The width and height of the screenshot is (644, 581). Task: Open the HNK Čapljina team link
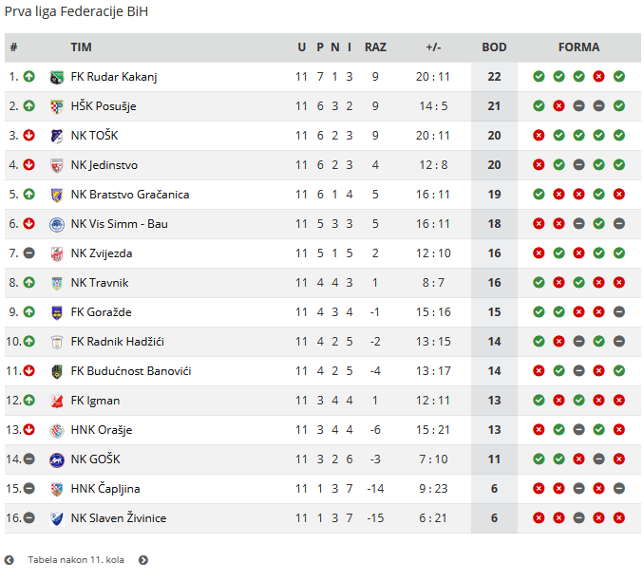[x=105, y=489]
